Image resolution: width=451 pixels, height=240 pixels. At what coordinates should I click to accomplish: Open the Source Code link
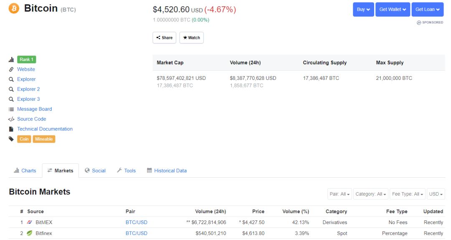click(32, 119)
